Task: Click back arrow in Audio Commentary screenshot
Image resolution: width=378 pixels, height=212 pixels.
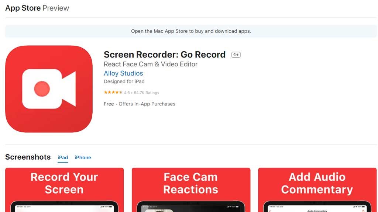Action: click(270, 211)
